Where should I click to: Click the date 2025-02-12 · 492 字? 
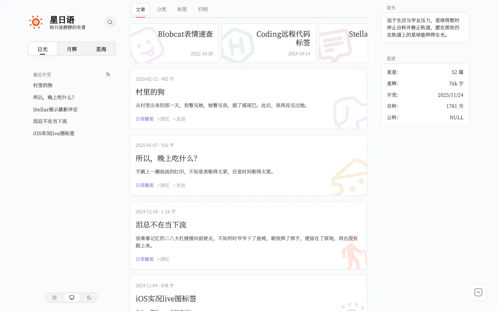coord(155,79)
